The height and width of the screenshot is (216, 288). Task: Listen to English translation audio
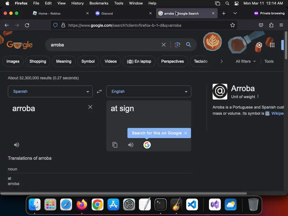pos(131,145)
